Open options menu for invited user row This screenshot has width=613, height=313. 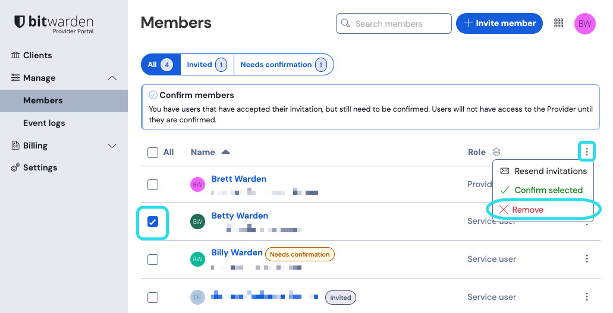[587, 297]
